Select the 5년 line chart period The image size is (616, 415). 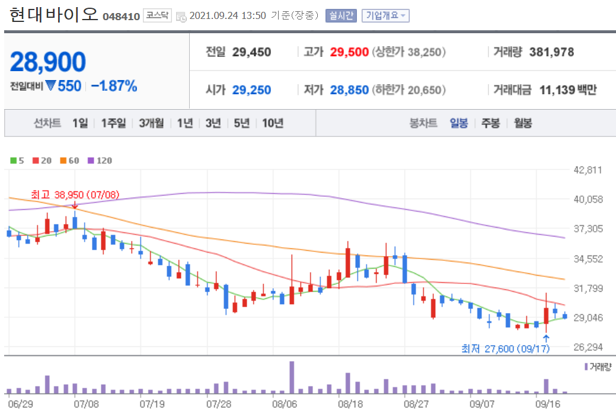(242, 123)
